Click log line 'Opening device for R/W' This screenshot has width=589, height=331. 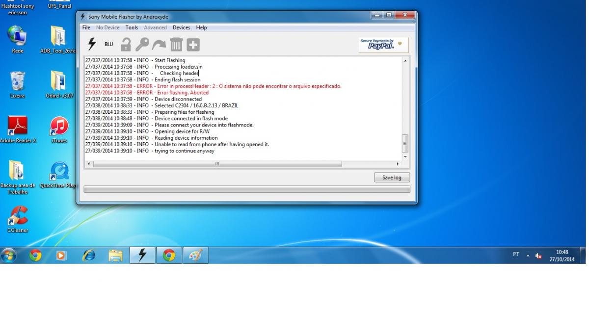[x=147, y=131]
